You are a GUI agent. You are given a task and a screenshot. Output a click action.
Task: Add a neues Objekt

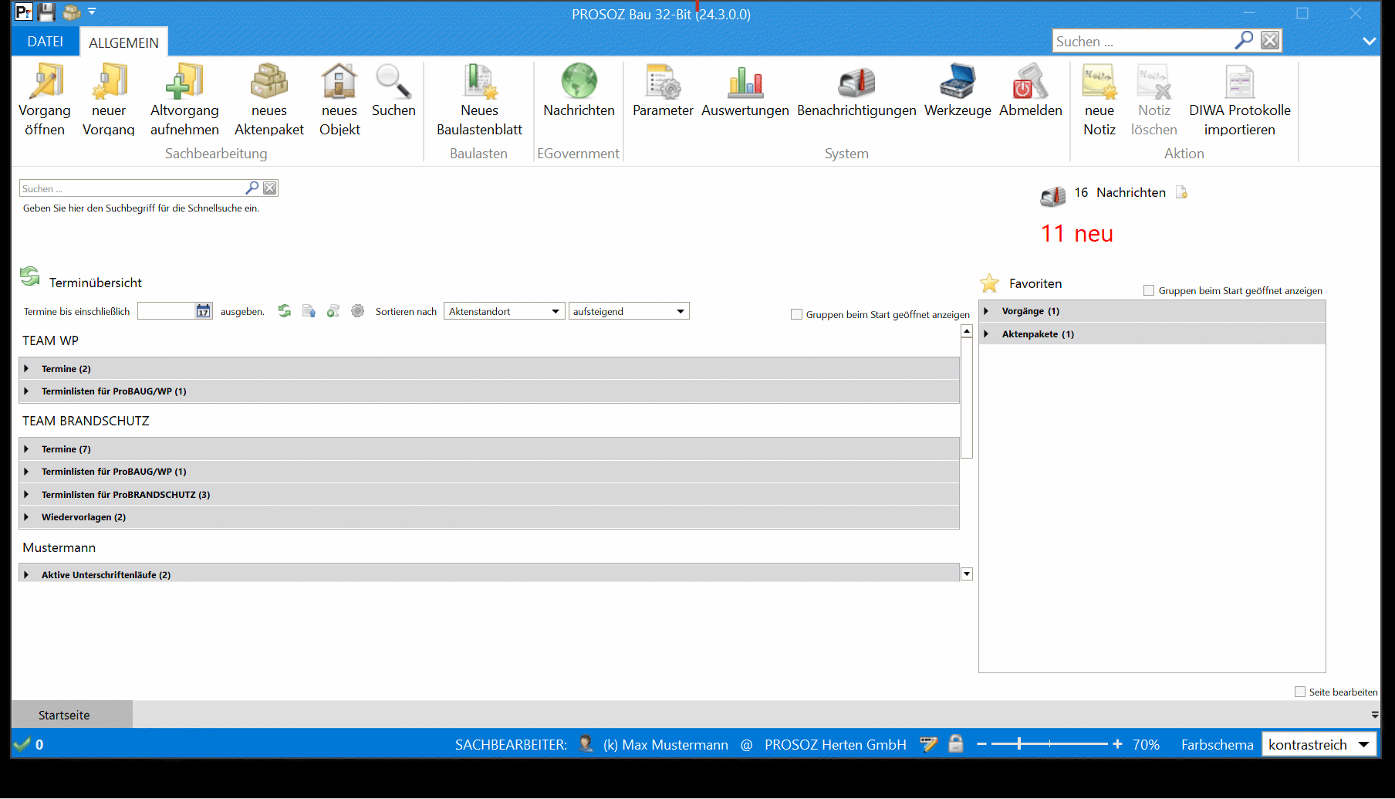coord(339,100)
